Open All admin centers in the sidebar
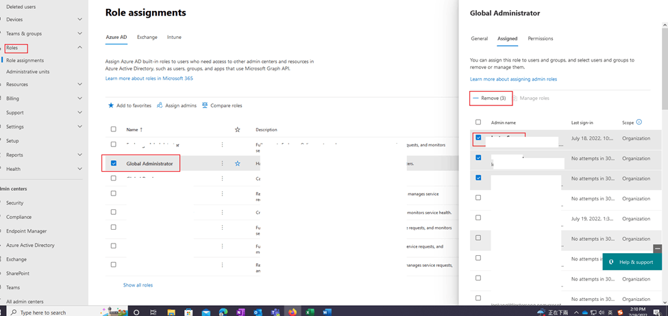 (x=25, y=302)
